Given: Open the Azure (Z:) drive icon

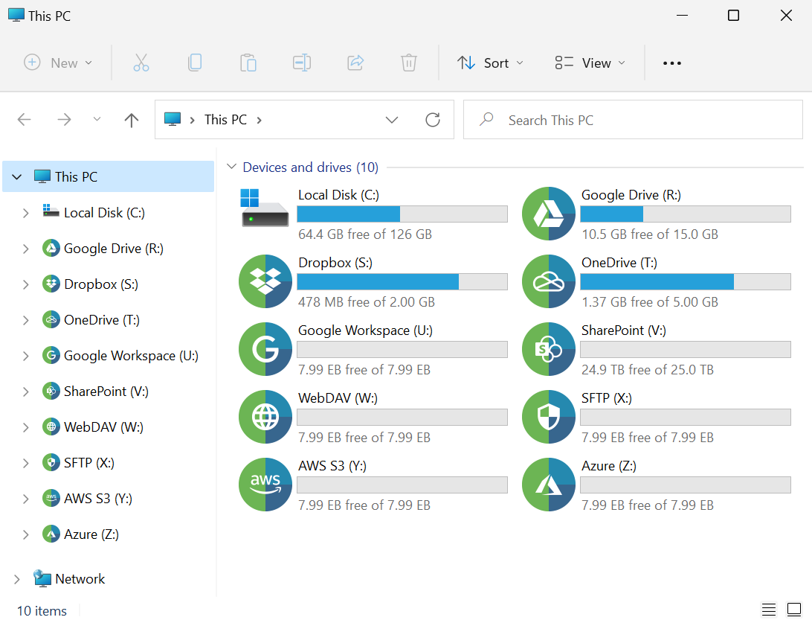Looking at the screenshot, I should tap(549, 485).
